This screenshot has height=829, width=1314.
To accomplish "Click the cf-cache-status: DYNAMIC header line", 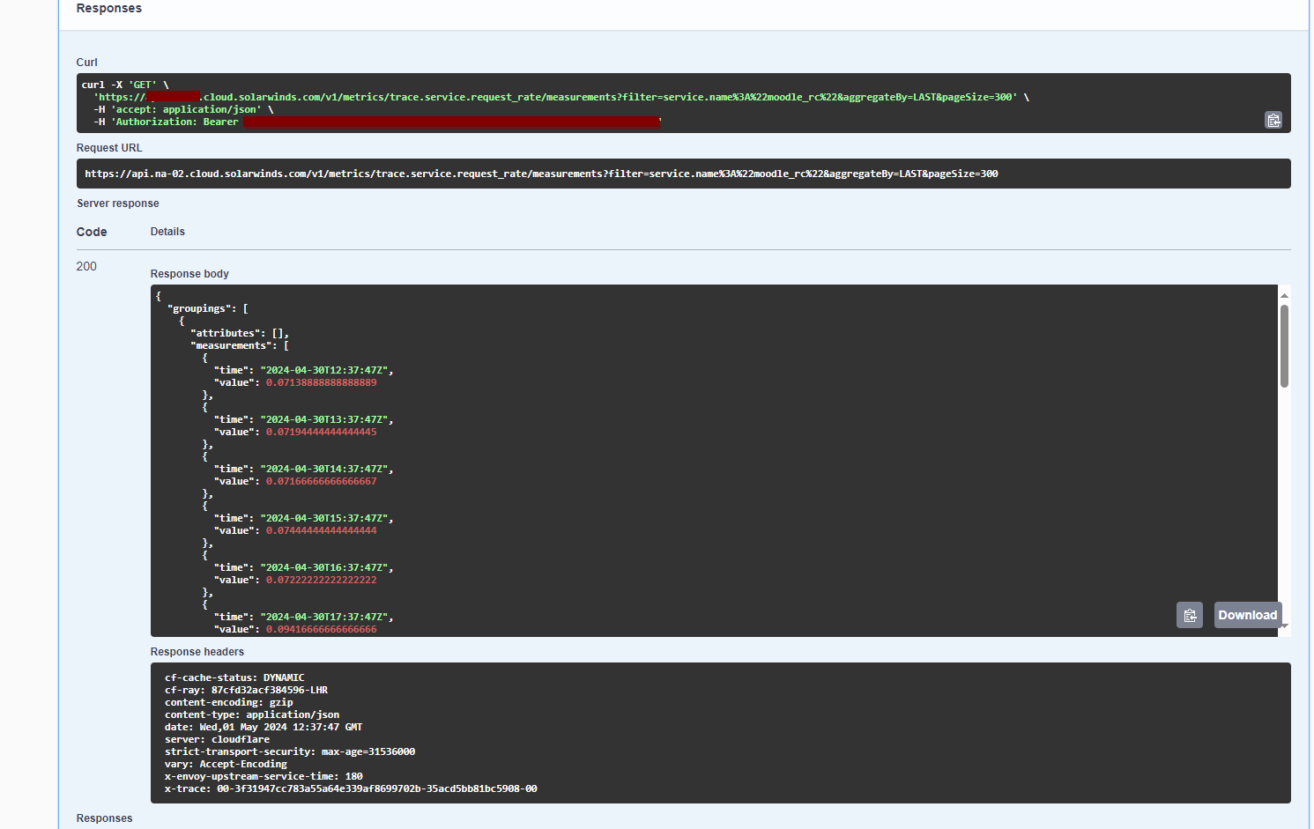I will coord(234,677).
